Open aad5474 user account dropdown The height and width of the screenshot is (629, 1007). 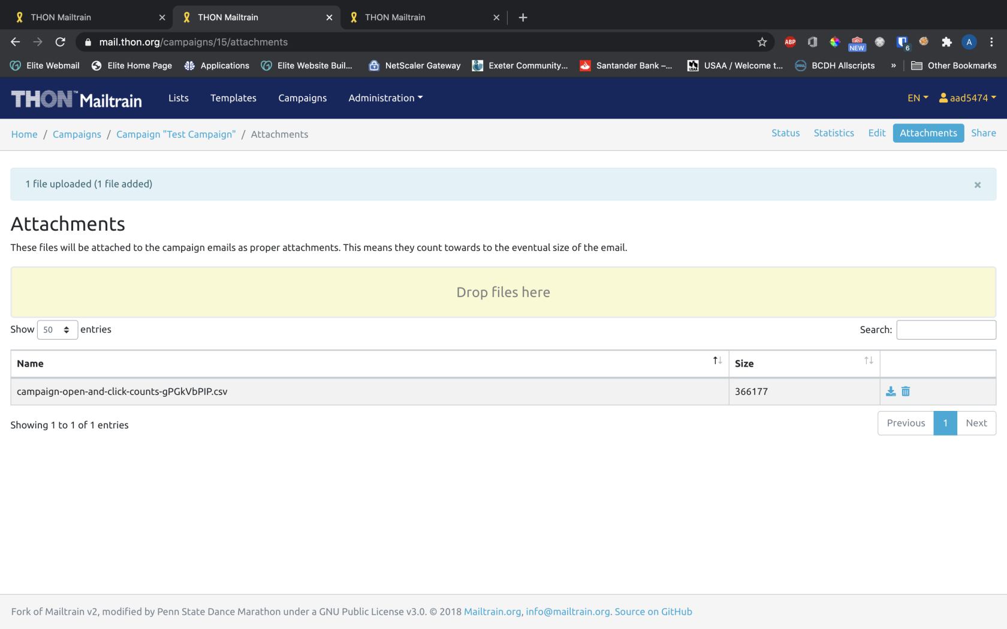click(x=967, y=98)
